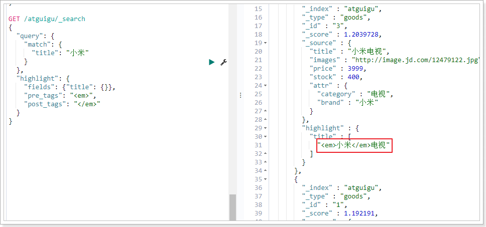This screenshot has height=227, width=486.
Task: Click fold marker on line 34
Action: pyautogui.click(x=265, y=171)
